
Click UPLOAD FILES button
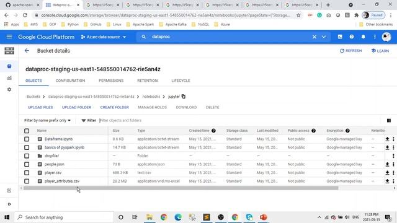[40, 107]
